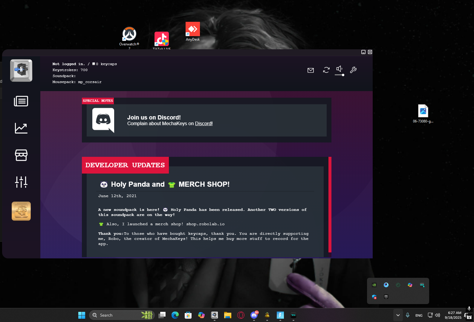Screen dimensions: 474x322
Task: Open the sound mixer sliders page
Action: pos(21,182)
